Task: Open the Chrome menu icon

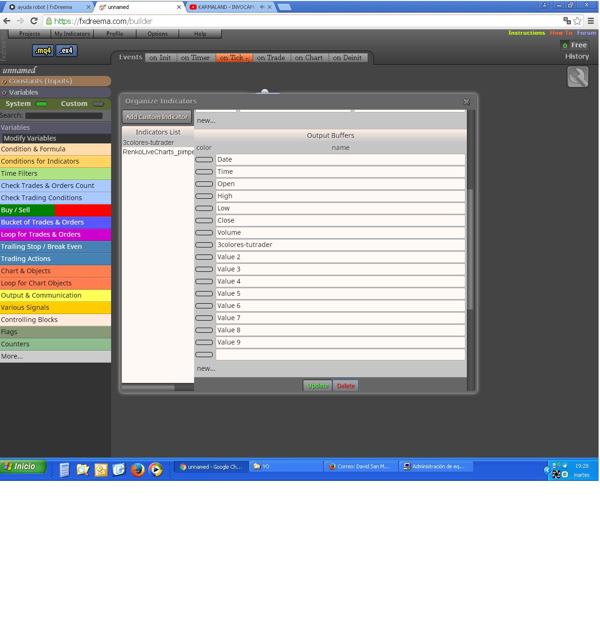Action: (x=591, y=21)
